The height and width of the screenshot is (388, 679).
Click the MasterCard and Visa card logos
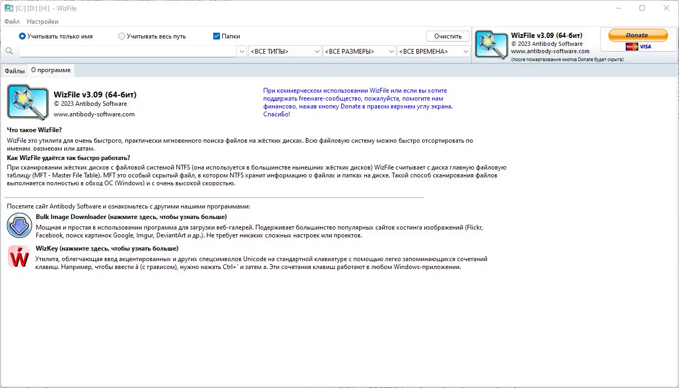point(638,47)
